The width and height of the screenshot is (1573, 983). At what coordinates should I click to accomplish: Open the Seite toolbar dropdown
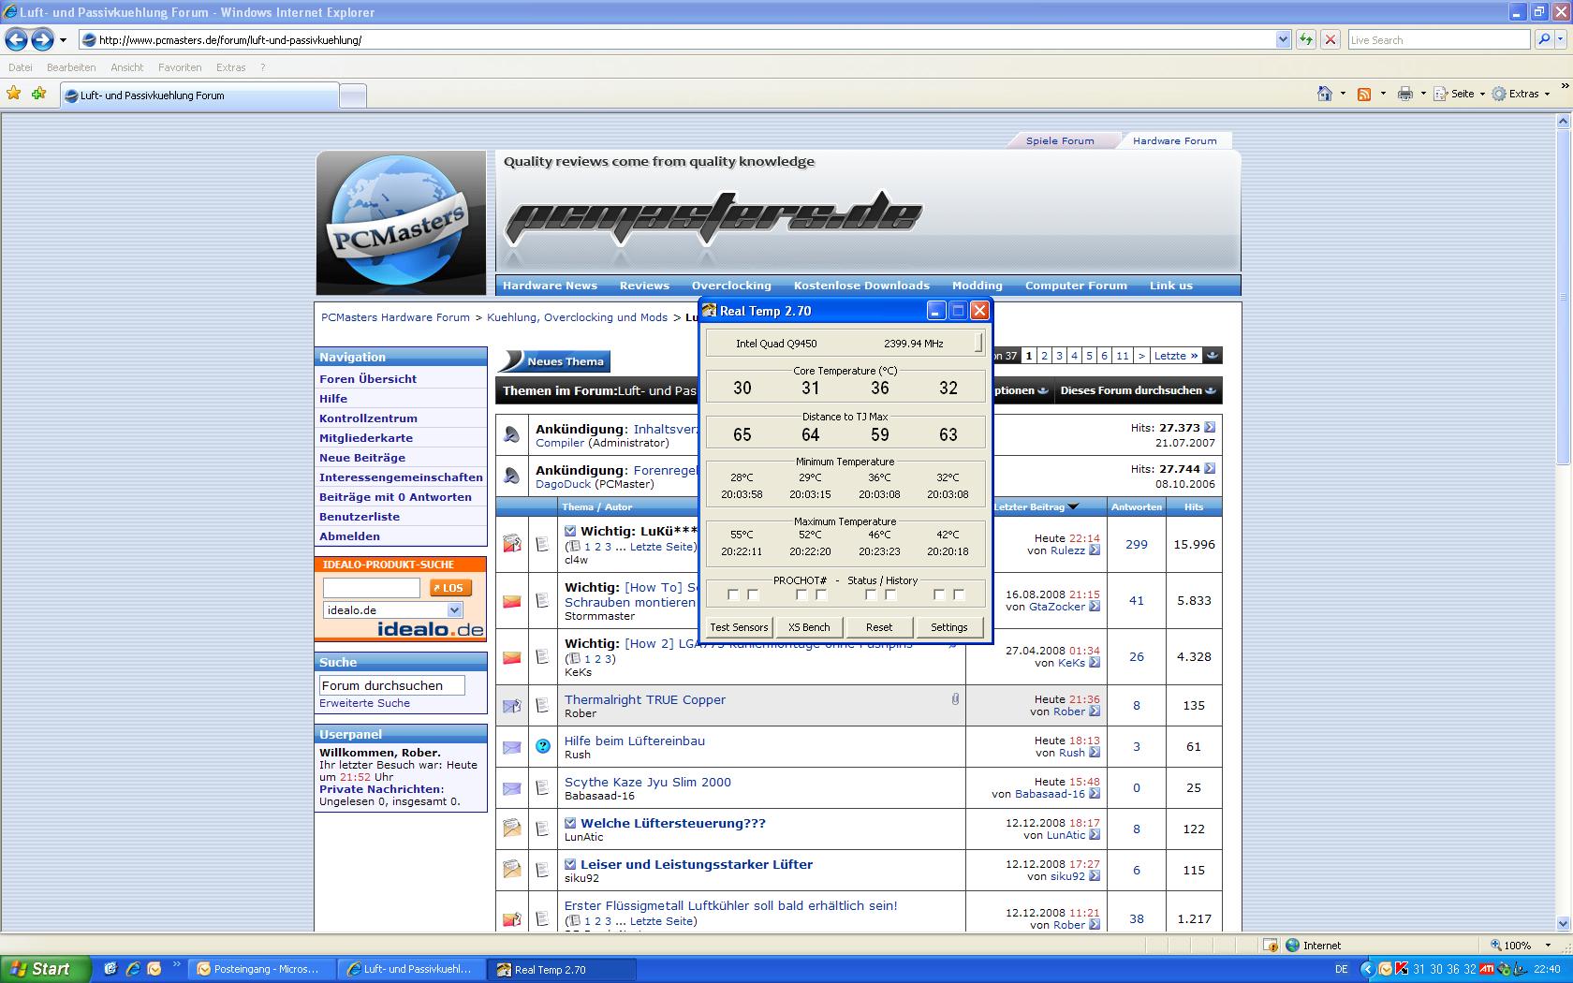[1482, 94]
